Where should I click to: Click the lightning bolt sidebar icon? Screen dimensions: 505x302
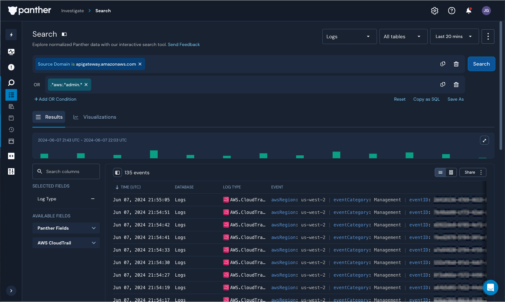(11, 35)
